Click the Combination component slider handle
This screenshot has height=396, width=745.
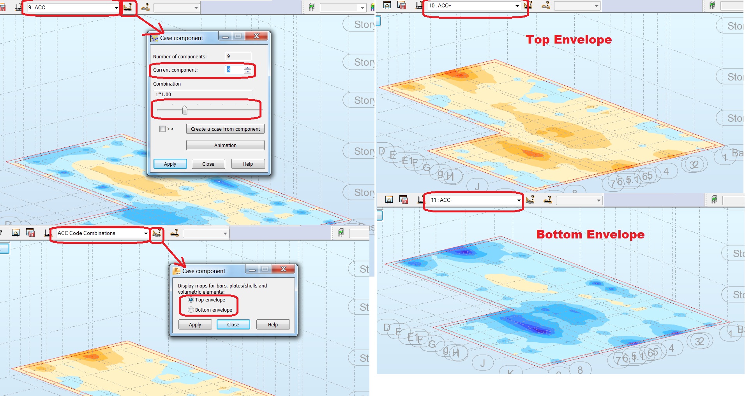tap(185, 110)
